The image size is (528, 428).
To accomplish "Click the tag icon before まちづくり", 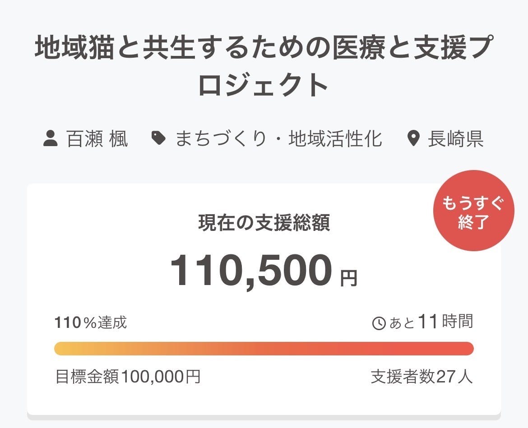I will (158, 138).
